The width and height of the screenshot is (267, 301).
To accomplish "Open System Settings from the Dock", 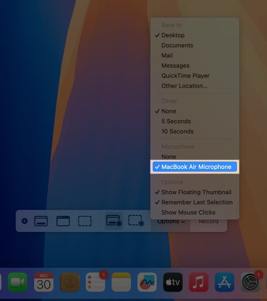I will [250, 282].
